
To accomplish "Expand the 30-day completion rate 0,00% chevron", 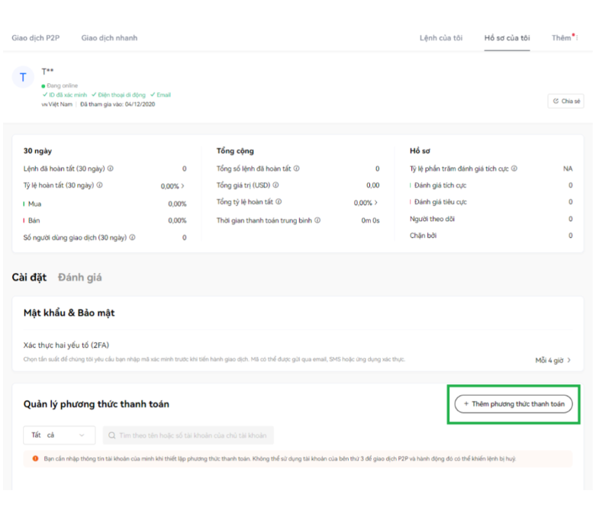I will [183, 186].
